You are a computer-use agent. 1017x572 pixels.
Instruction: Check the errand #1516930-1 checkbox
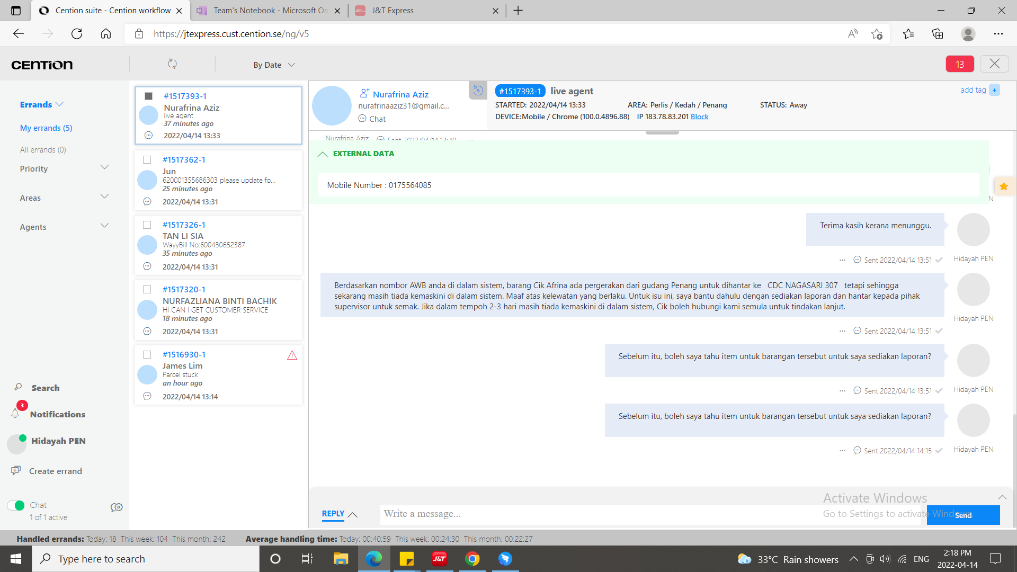[x=147, y=354]
